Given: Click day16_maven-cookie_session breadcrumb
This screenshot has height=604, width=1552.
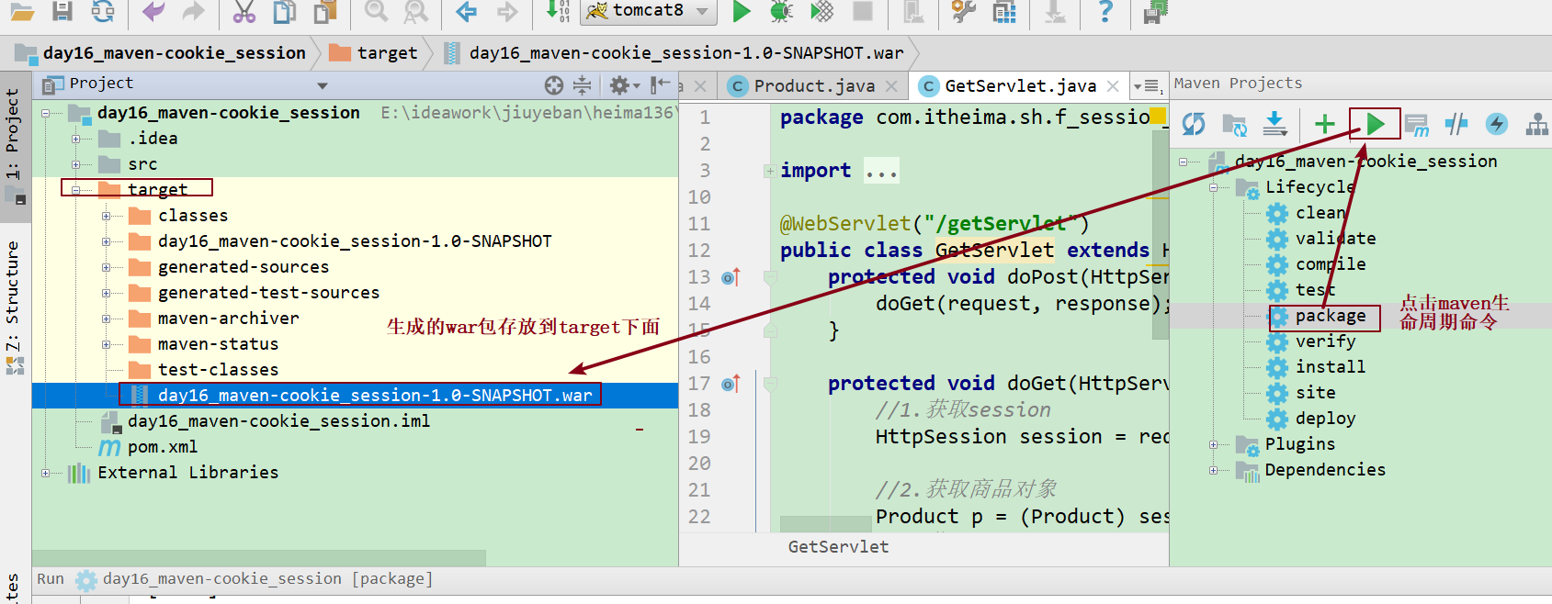Looking at the screenshot, I should (x=163, y=52).
